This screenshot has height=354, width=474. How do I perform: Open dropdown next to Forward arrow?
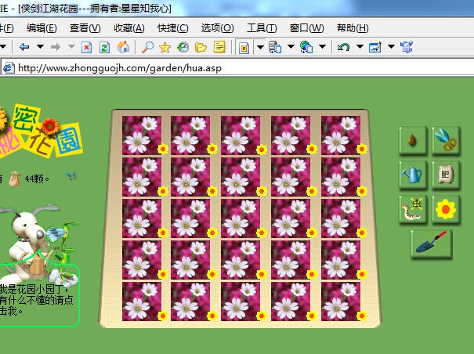click(71, 47)
